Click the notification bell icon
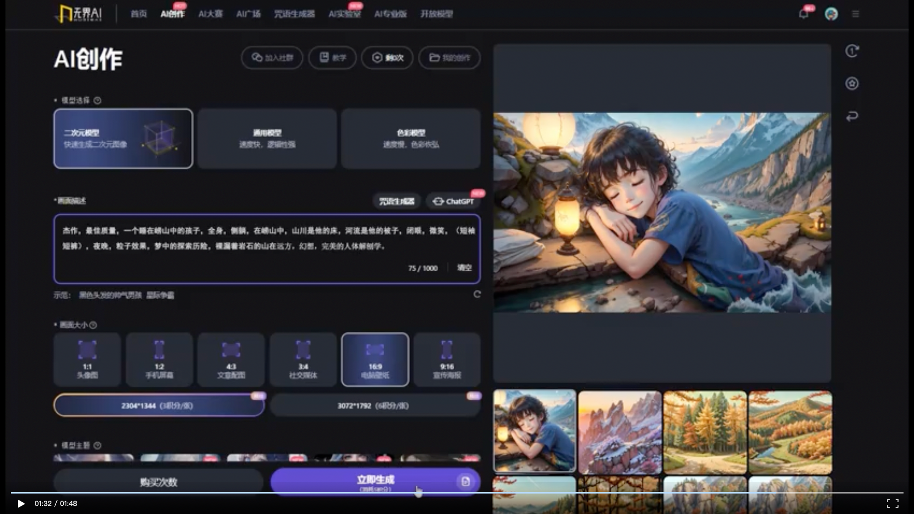The image size is (914, 514). tap(804, 14)
